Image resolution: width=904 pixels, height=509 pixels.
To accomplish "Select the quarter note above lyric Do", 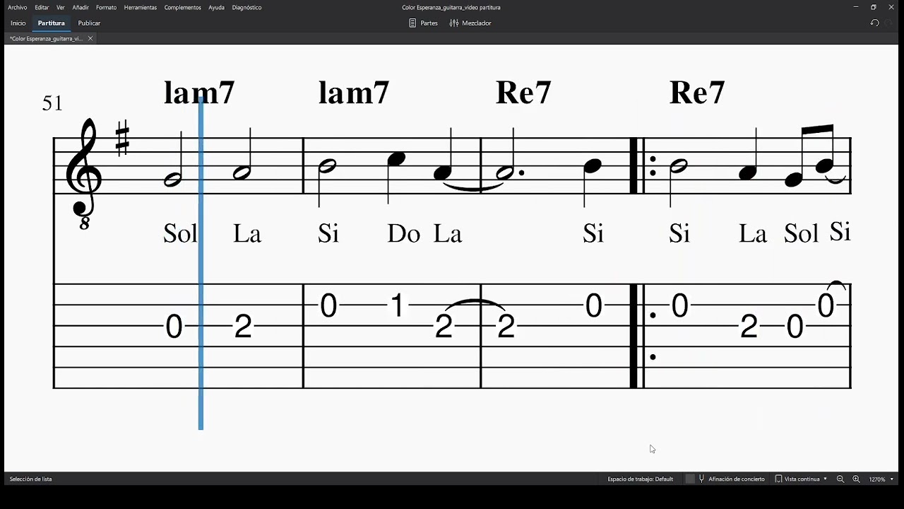I will [x=396, y=159].
